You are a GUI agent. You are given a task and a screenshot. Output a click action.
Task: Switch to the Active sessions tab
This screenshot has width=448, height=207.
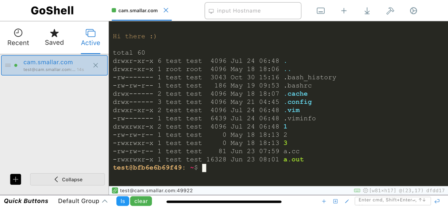[91, 38]
